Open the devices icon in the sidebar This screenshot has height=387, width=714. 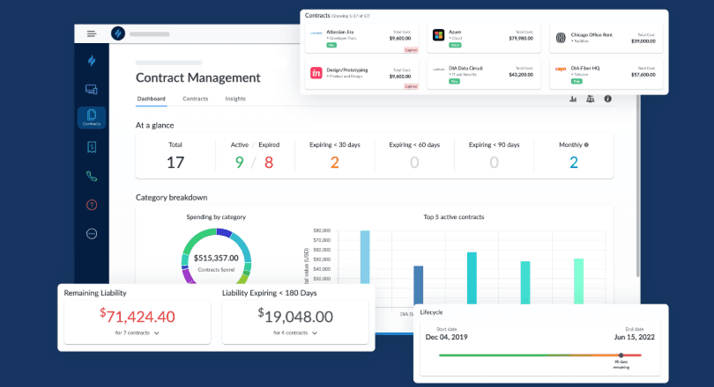[x=92, y=90]
